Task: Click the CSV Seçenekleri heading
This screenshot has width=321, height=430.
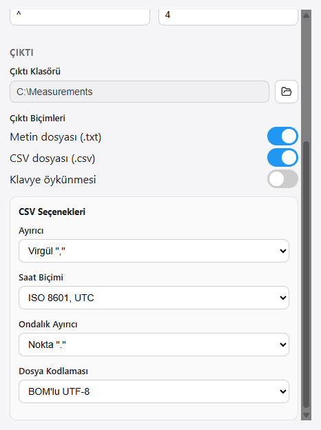Action: point(52,212)
